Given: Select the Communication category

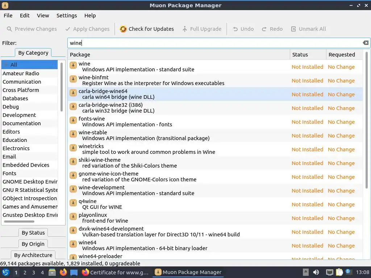Looking at the screenshot, I should [x=30, y=82].
